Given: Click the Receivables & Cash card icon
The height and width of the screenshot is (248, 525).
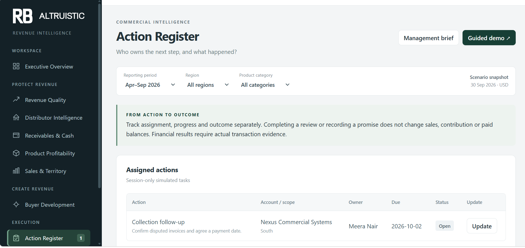Looking at the screenshot, I should (x=16, y=135).
